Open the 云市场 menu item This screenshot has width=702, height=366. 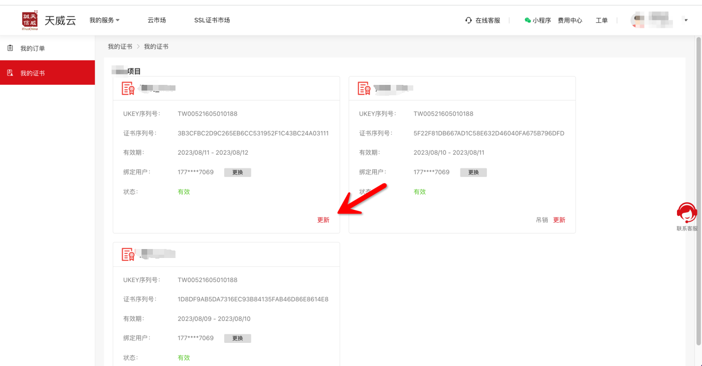pos(157,20)
